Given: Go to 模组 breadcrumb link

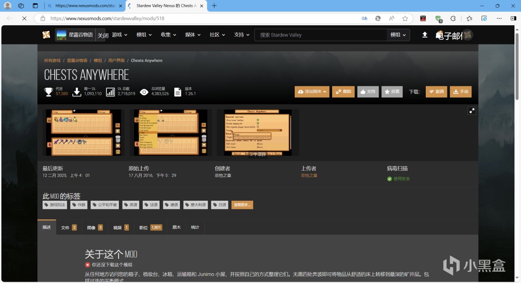Looking at the screenshot, I should pos(98,60).
